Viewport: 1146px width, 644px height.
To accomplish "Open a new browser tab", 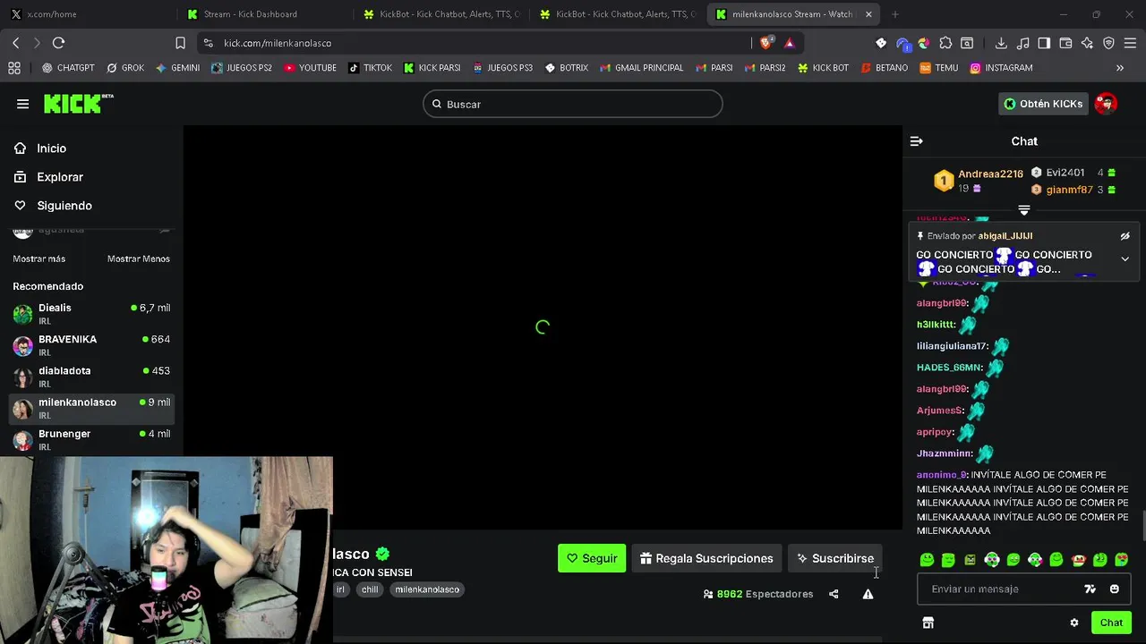I will pos(895,14).
